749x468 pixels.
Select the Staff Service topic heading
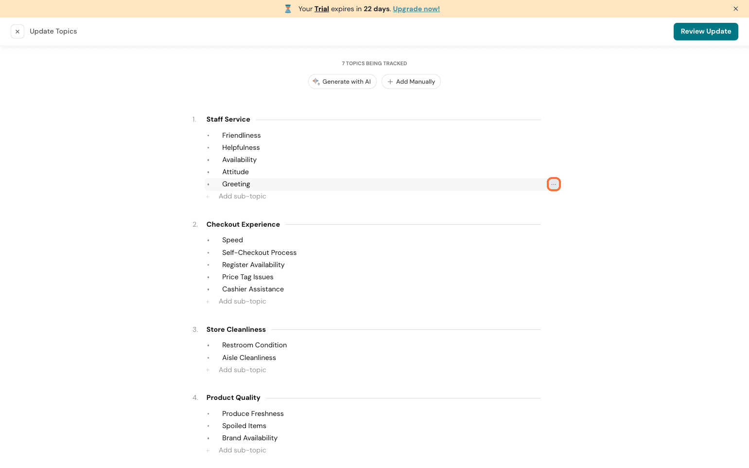click(x=228, y=120)
